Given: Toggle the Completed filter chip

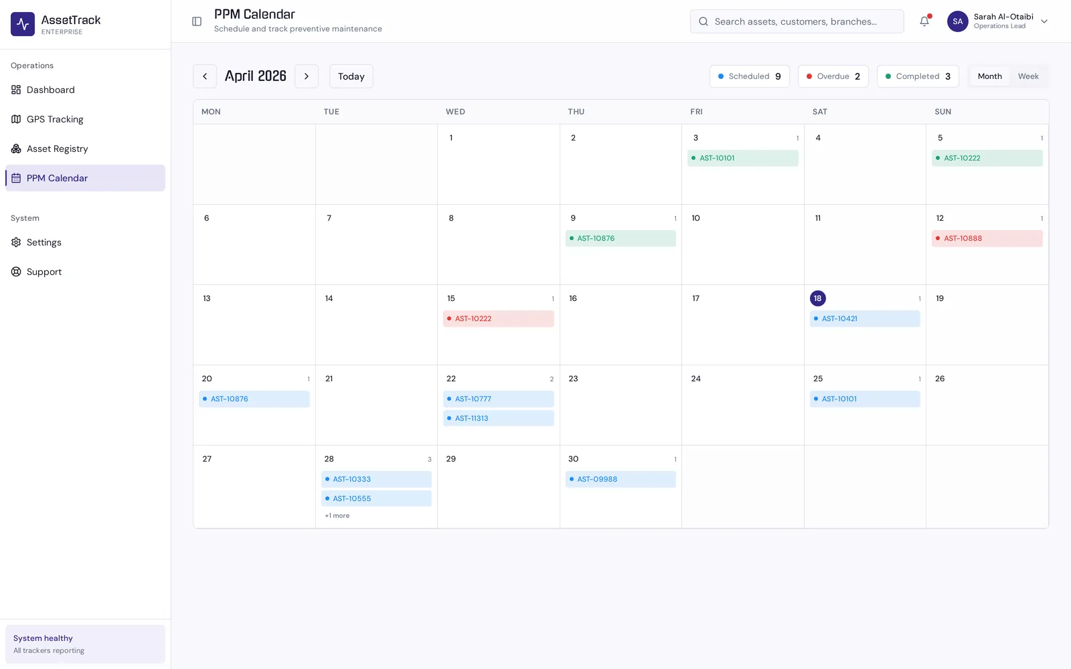Looking at the screenshot, I should point(918,76).
